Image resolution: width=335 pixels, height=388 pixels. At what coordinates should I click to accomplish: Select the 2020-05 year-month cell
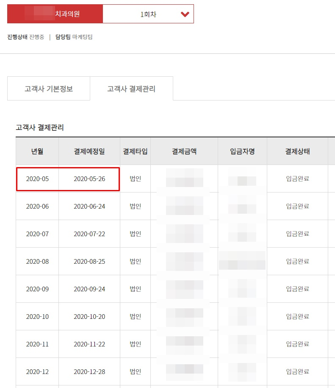click(x=37, y=179)
